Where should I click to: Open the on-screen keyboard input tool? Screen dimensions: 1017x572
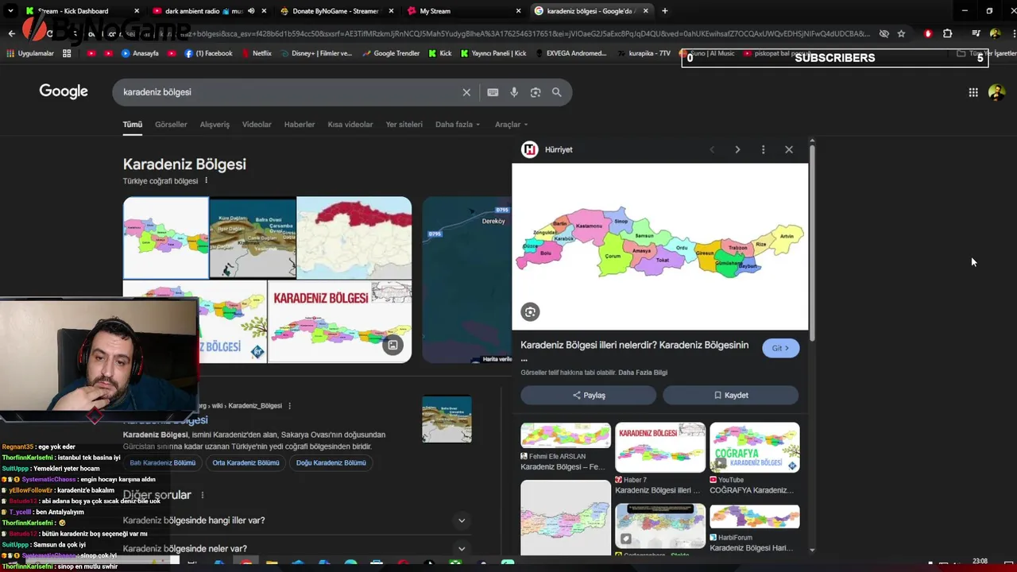[x=493, y=92]
